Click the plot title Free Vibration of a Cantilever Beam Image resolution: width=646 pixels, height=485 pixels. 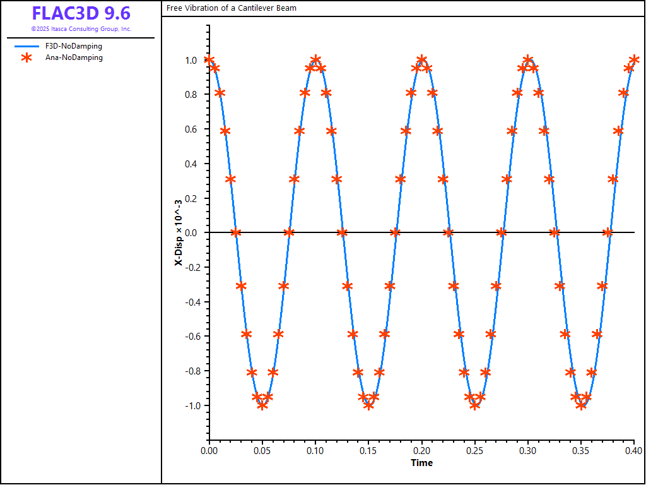(231, 8)
